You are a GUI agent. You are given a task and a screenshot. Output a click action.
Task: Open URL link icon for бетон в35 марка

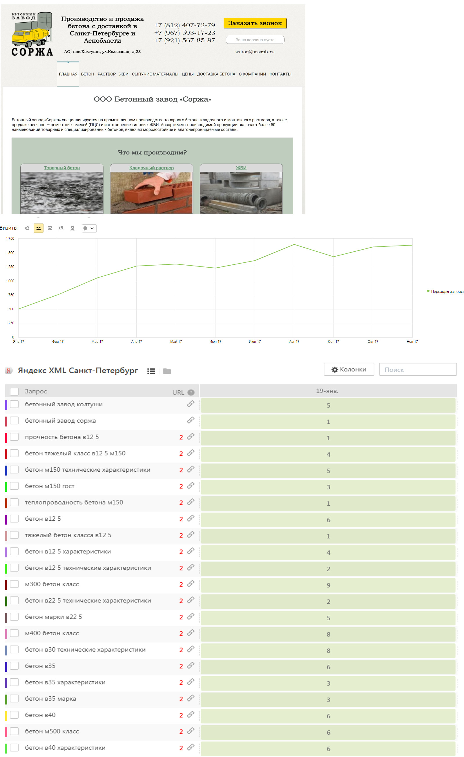tap(191, 698)
